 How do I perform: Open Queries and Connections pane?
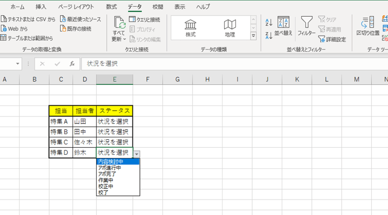point(144,19)
